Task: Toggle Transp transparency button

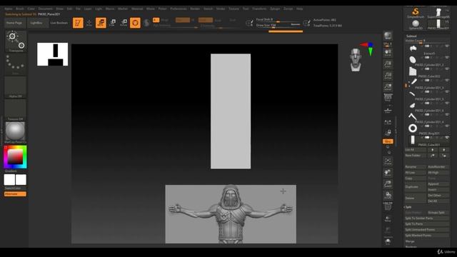Action: click(388, 218)
